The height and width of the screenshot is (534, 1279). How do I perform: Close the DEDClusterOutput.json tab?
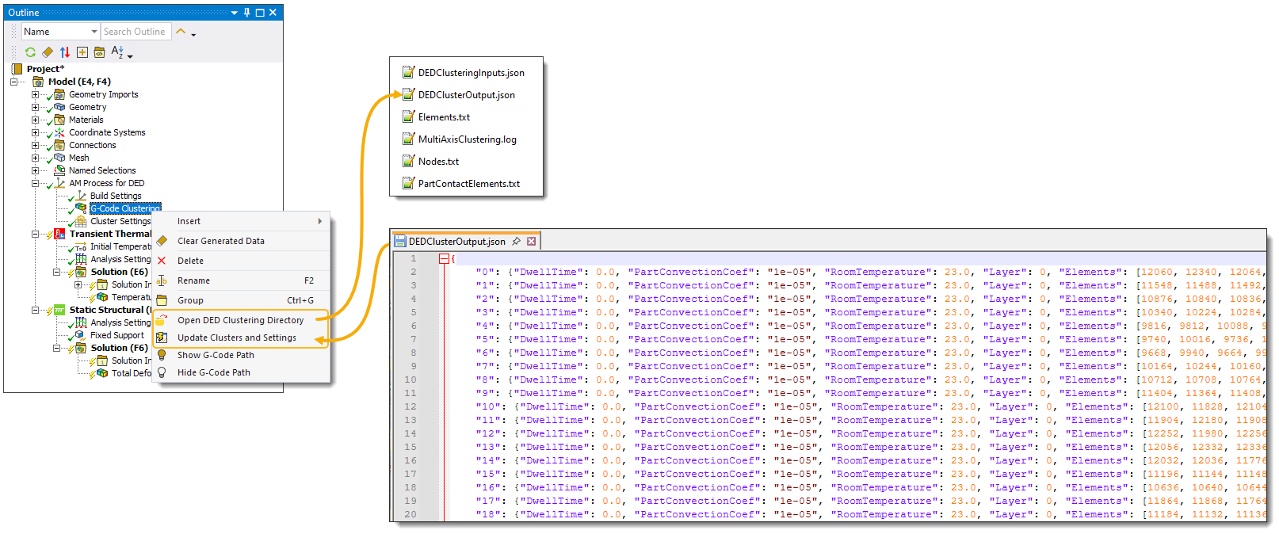(x=532, y=242)
